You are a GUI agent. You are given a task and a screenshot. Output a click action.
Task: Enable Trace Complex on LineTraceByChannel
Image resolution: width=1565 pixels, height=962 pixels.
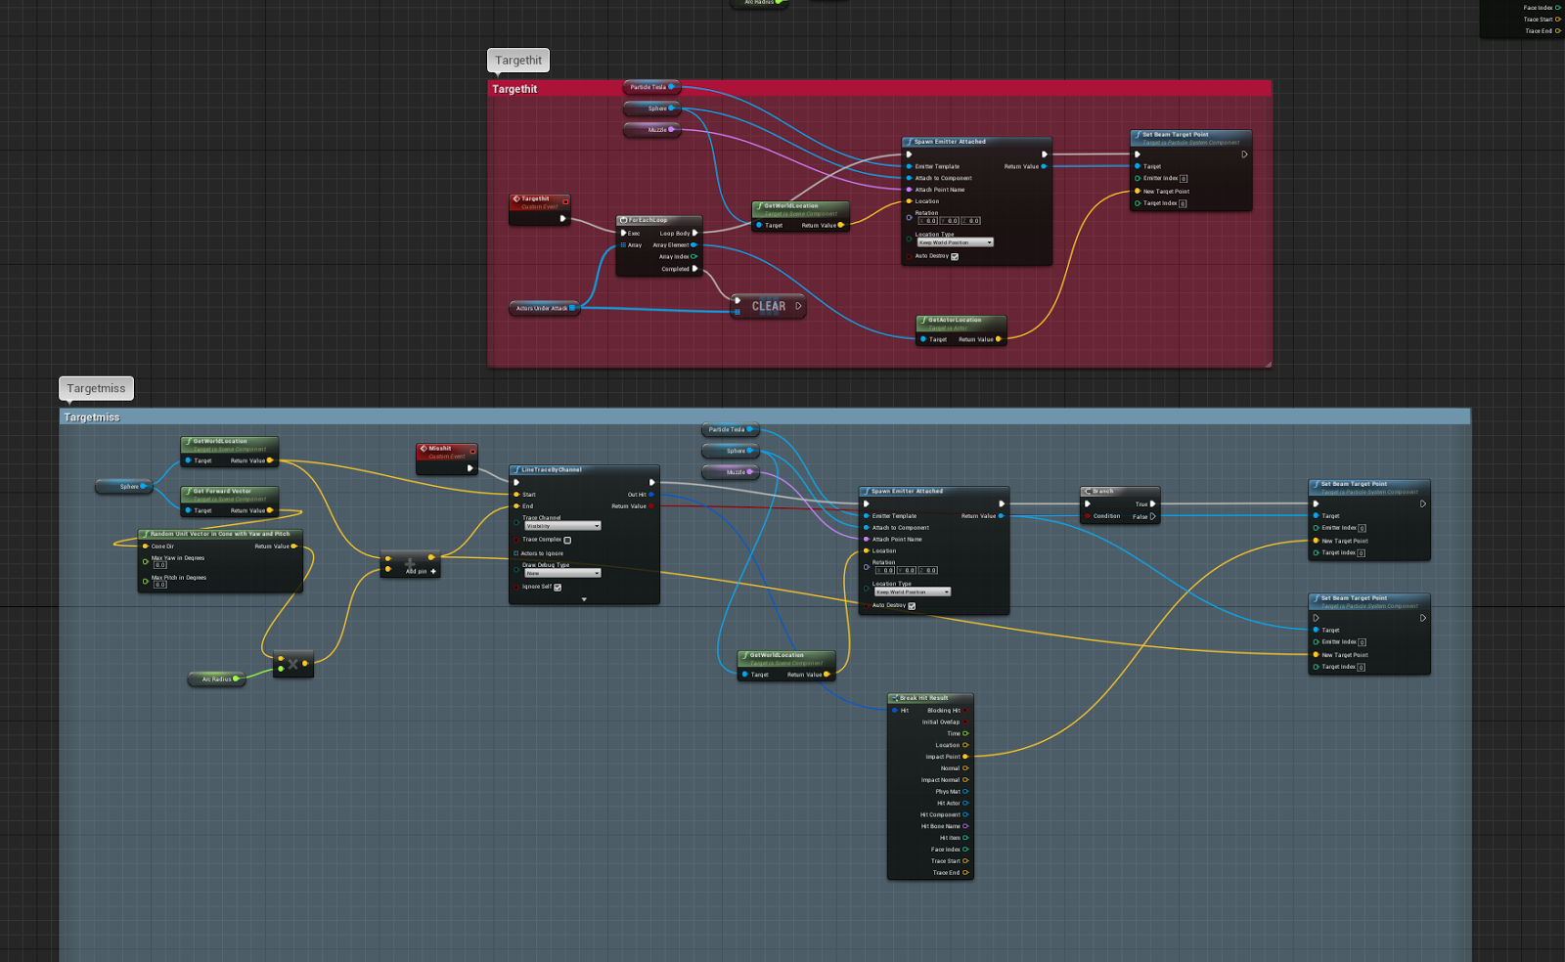point(567,540)
